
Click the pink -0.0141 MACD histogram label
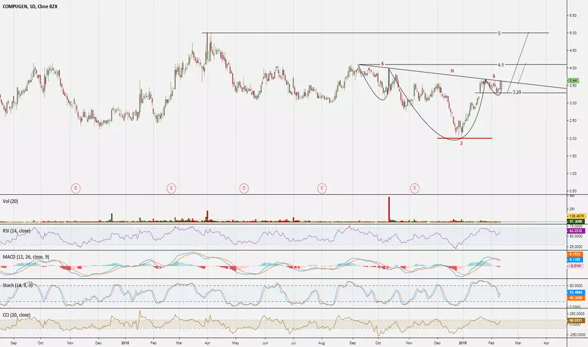(x=576, y=265)
